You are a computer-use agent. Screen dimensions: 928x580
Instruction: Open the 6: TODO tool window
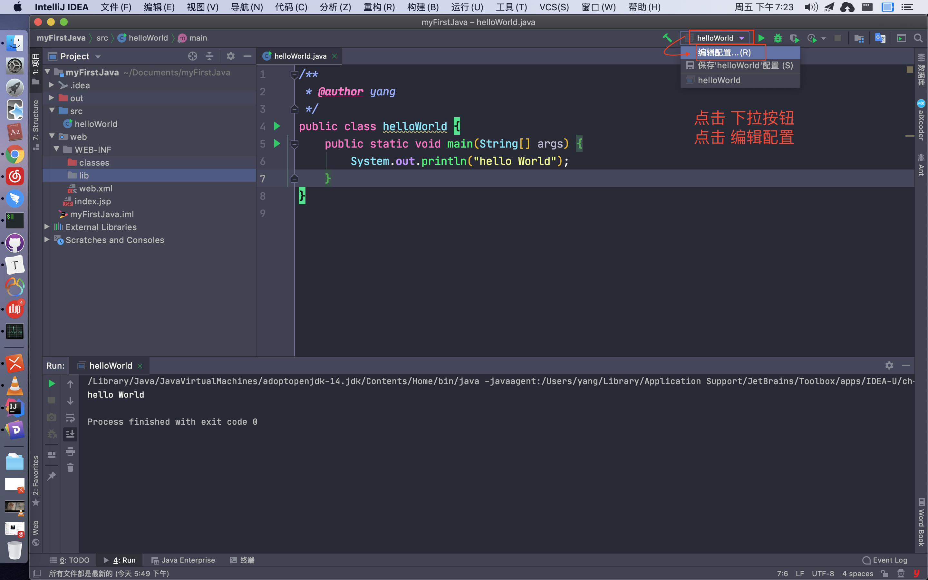click(x=70, y=560)
